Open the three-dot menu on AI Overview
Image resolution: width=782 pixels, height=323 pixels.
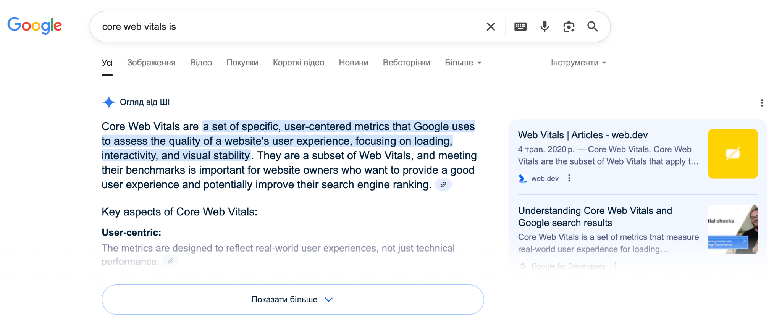(762, 103)
